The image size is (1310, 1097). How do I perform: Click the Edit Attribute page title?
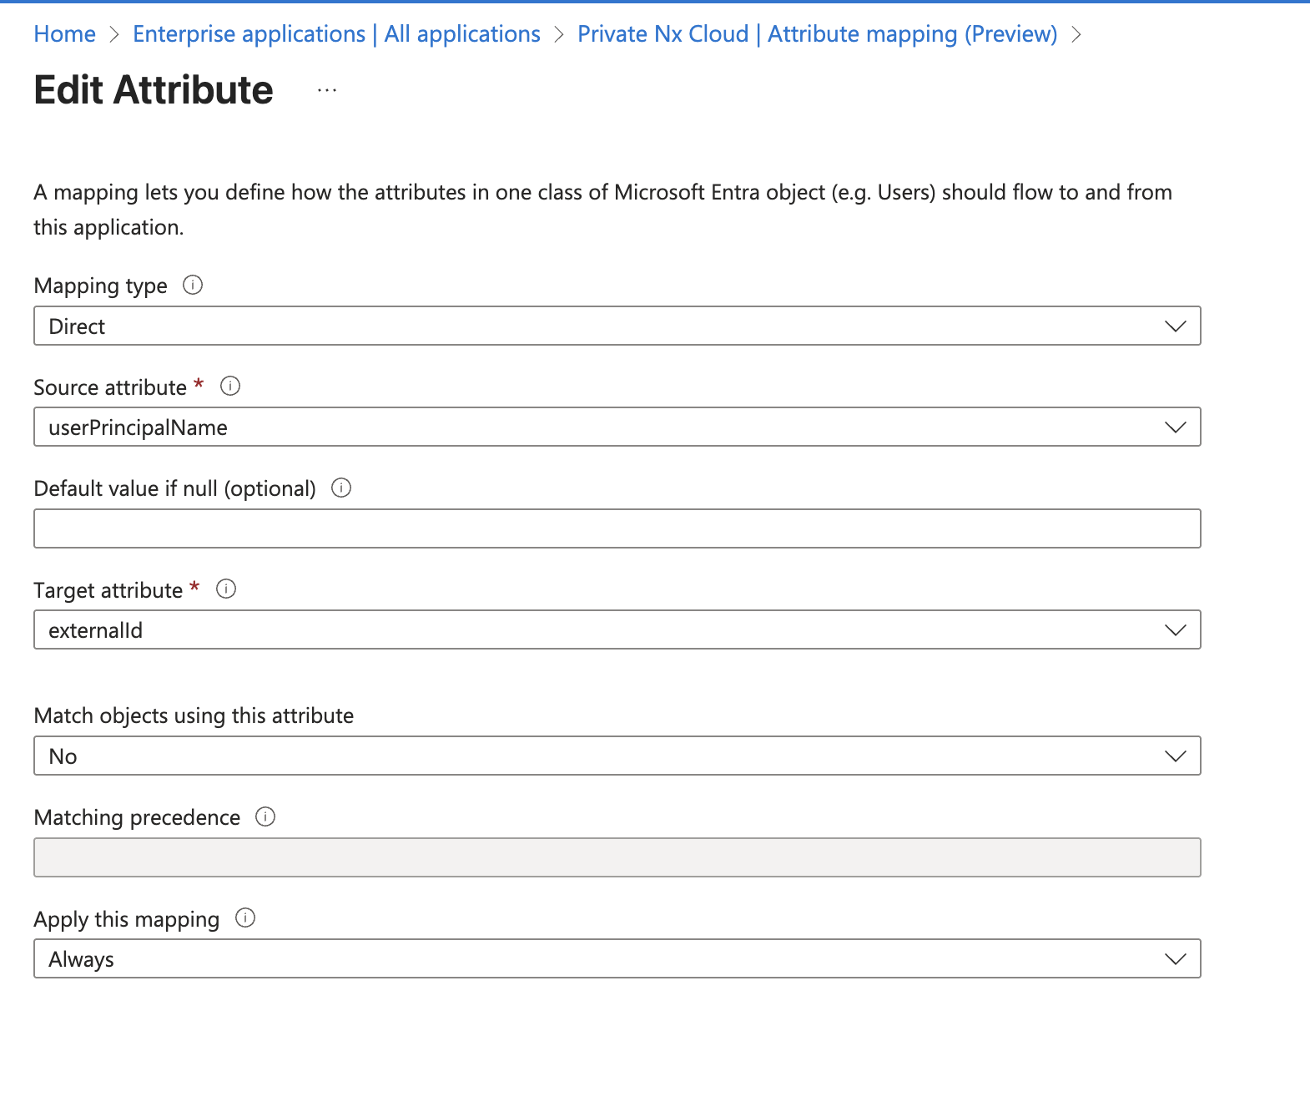tap(154, 90)
